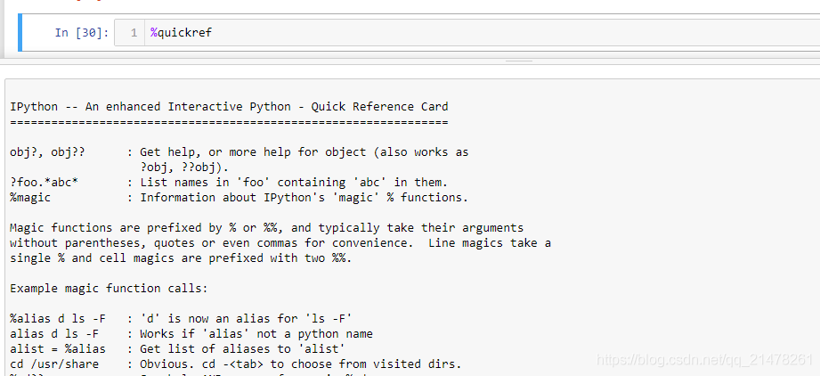Viewport: 820px width, 376px height.
Task: Click line number 1 in the cell gutter
Action: tap(134, 33)
